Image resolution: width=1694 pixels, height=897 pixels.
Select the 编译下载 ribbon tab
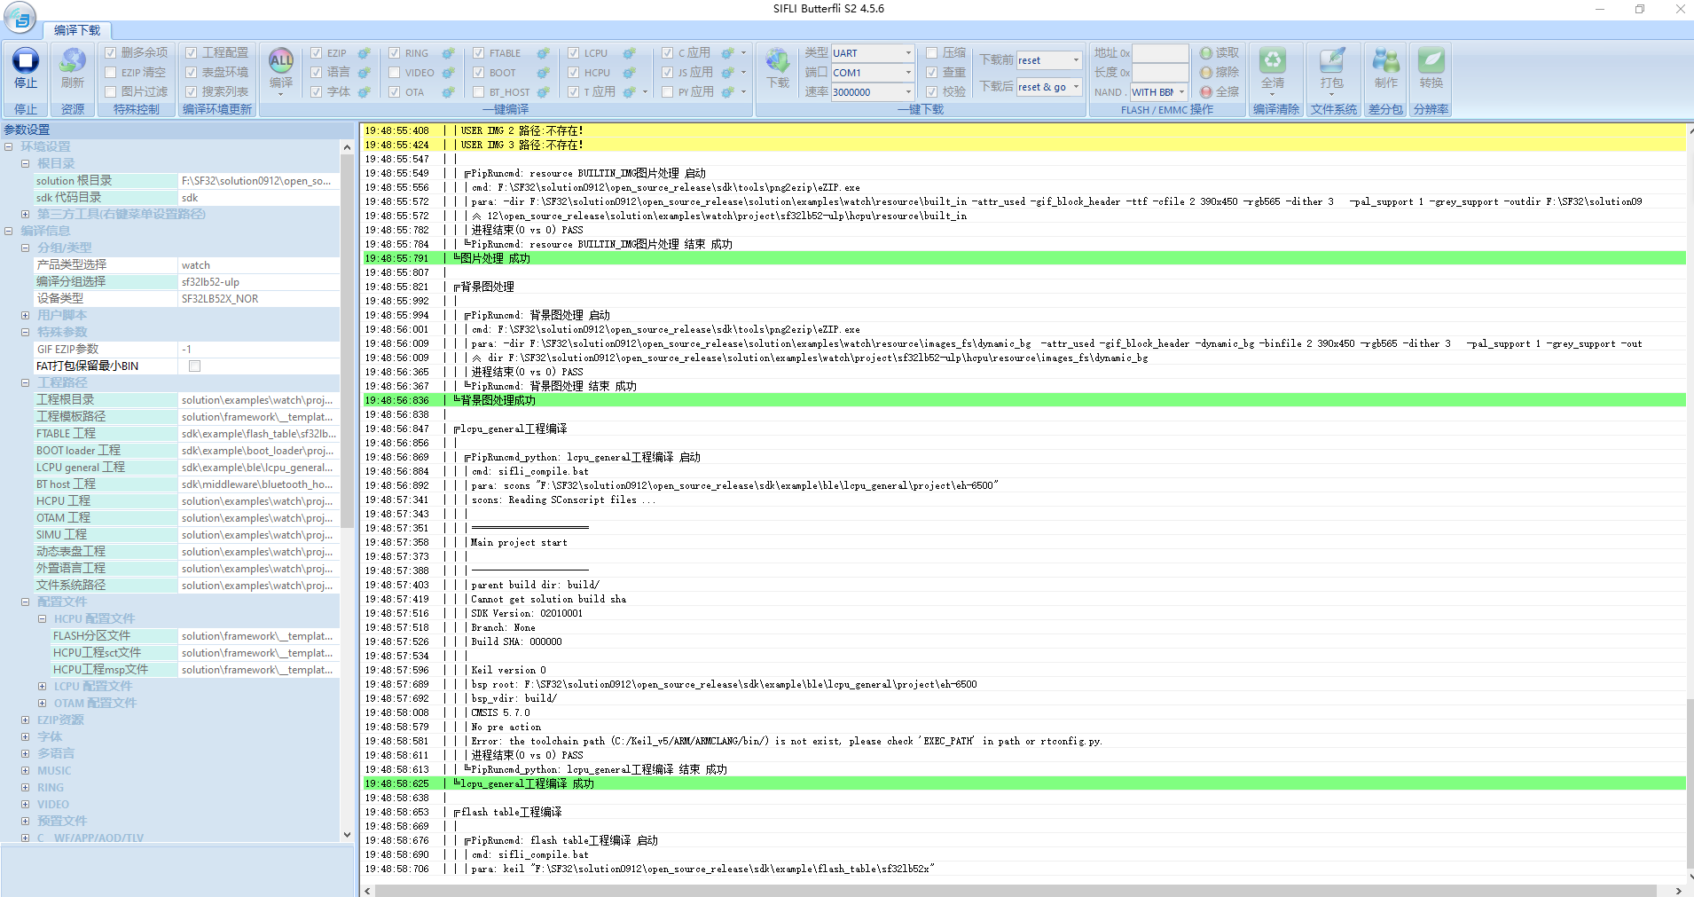pos(77,30)
